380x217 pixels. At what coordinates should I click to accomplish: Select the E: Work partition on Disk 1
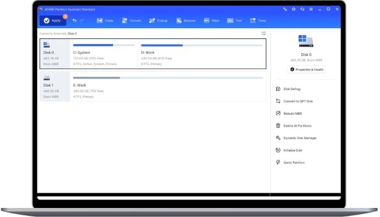coord(168,86)
